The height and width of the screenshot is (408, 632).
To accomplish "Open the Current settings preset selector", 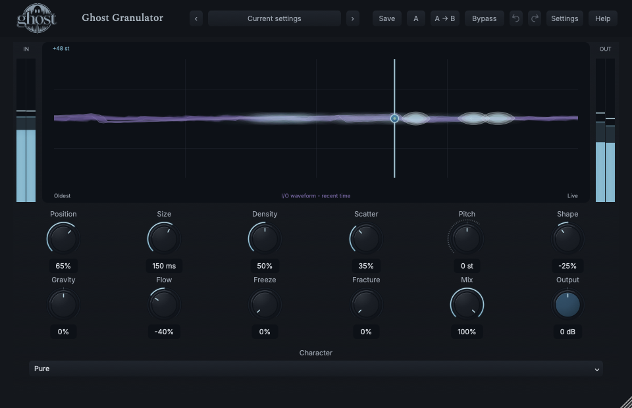I will [x=274, y=18].
